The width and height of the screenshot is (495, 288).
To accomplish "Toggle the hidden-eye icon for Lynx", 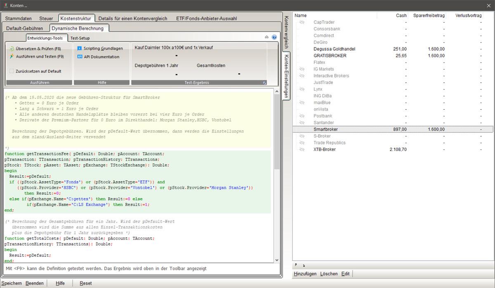I will 302,89.
